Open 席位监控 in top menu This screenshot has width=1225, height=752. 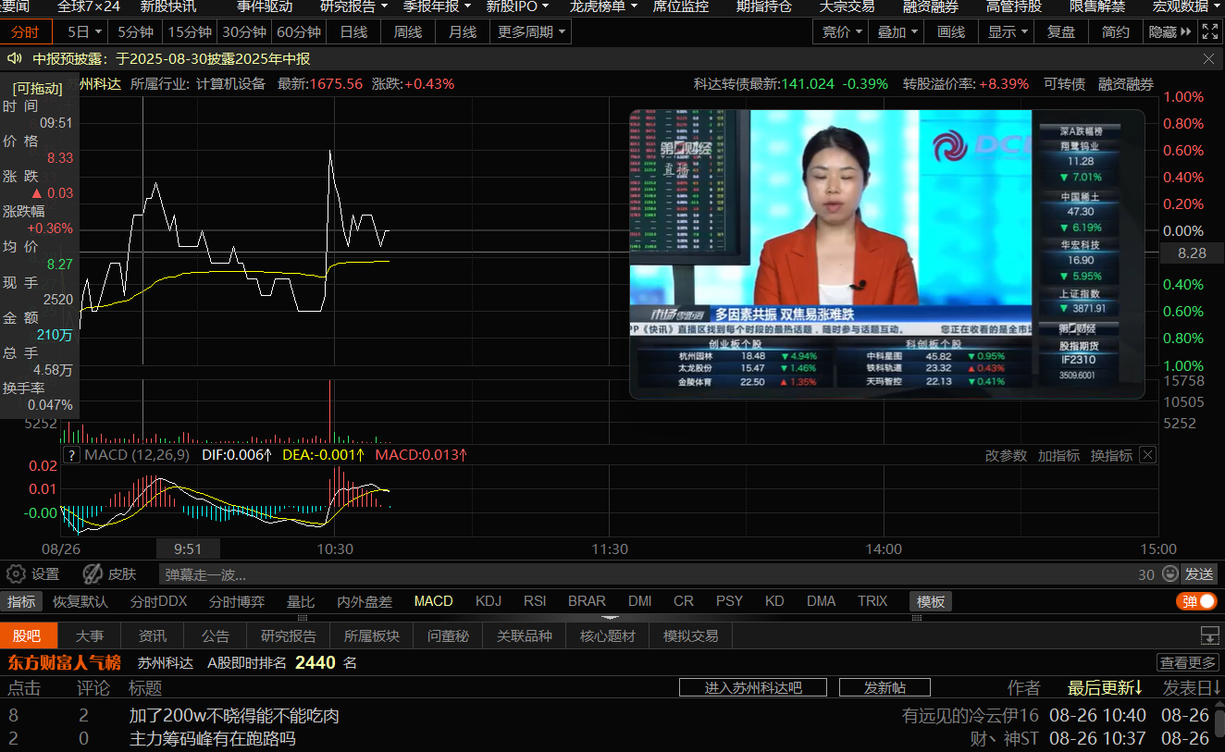pos(681,6)
